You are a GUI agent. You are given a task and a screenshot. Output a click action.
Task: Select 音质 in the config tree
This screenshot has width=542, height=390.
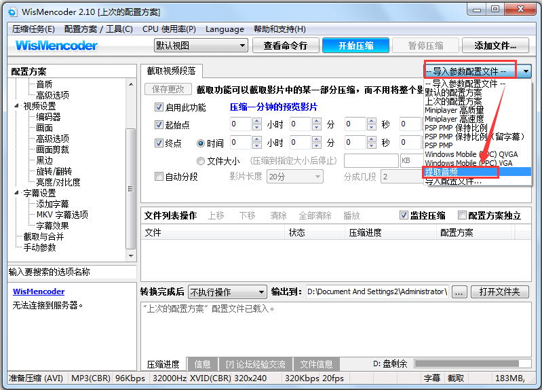pos(44,84)
